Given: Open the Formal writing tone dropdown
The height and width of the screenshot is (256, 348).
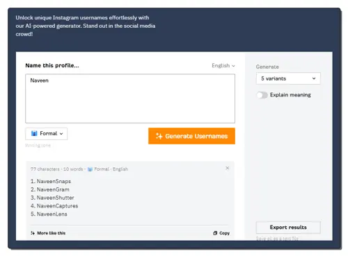Looking at the screenshot, I should 47,134.
